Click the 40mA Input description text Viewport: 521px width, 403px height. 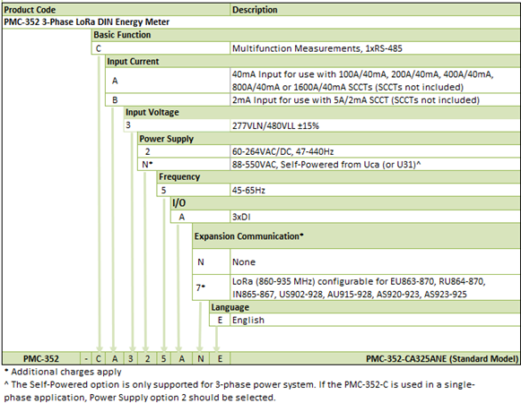tap(362, 81)
